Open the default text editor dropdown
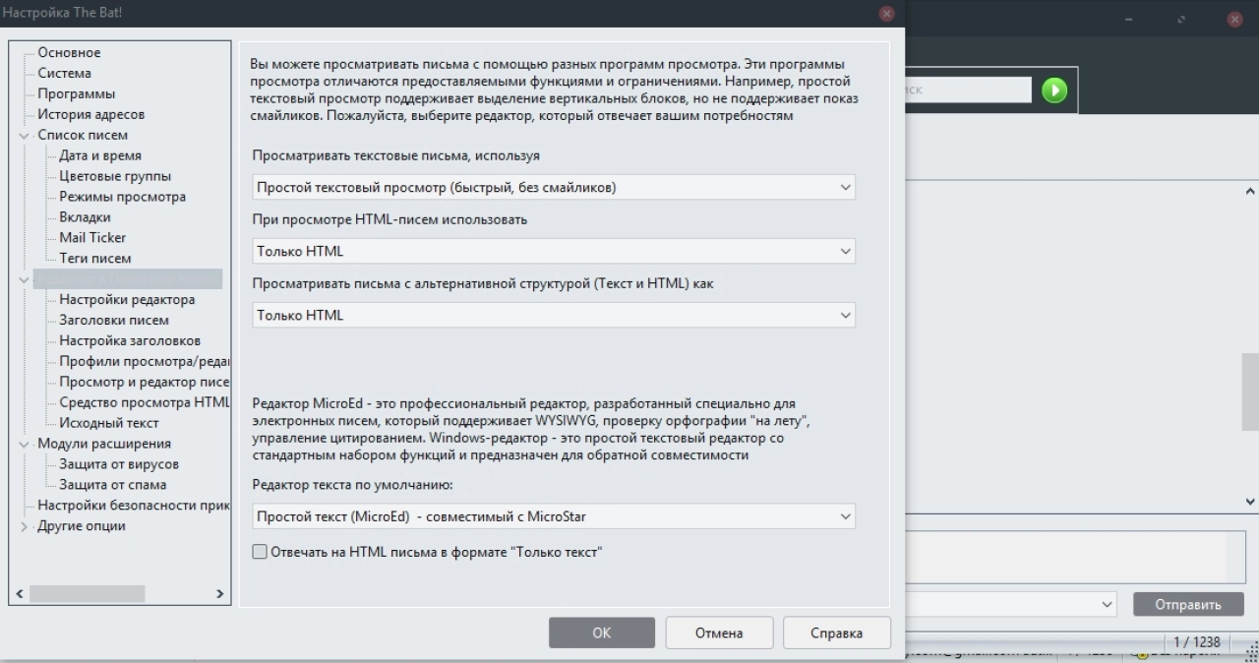The width and height of the screenshot is (1259, 663). 554,515
